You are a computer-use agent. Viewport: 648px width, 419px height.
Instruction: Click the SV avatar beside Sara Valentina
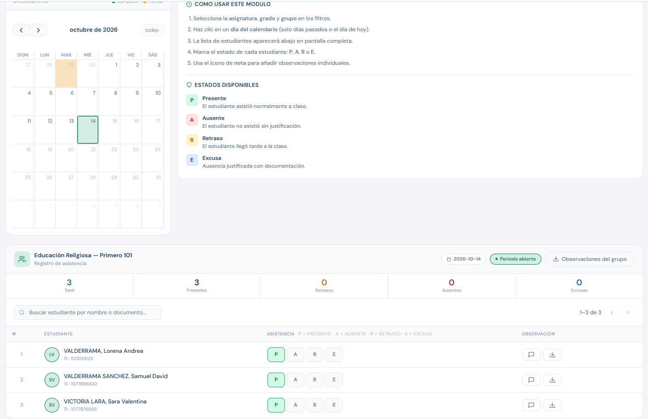52,405
